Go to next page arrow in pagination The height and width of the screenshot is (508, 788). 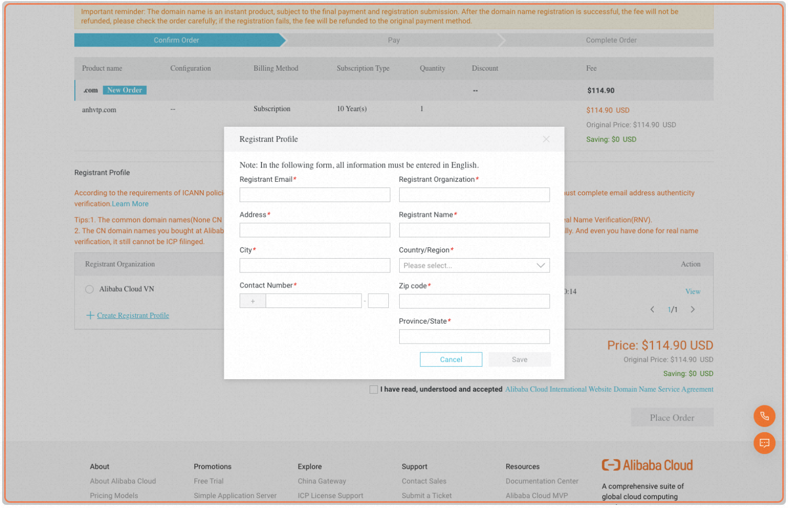click(693, 310)
